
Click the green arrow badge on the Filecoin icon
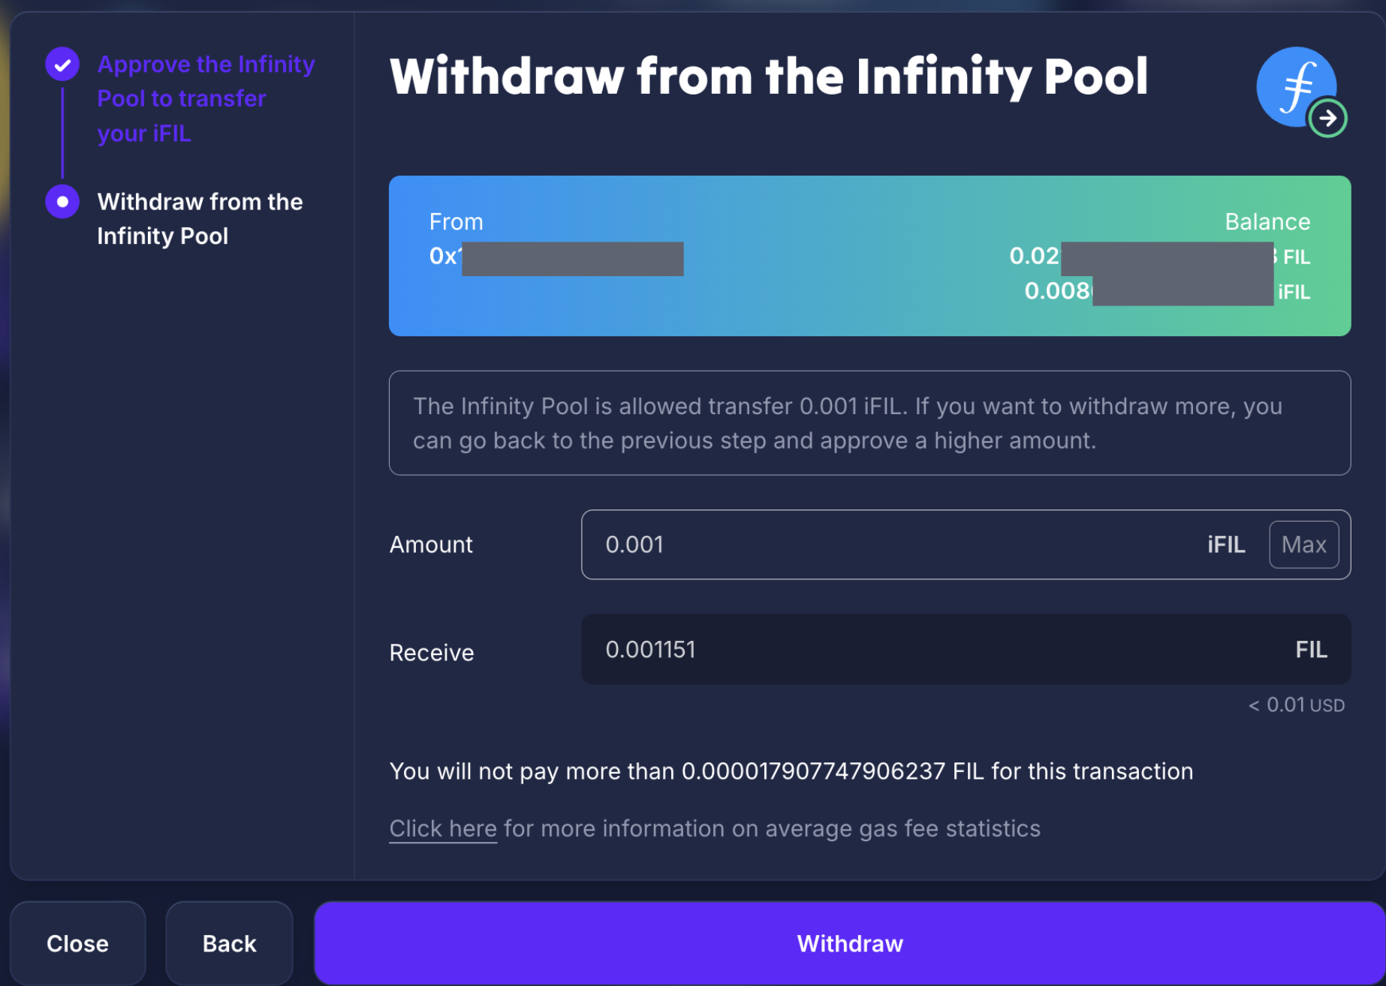click(x=1327, y=117)
